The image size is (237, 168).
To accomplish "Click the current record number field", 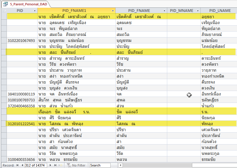I will [35, 165].
